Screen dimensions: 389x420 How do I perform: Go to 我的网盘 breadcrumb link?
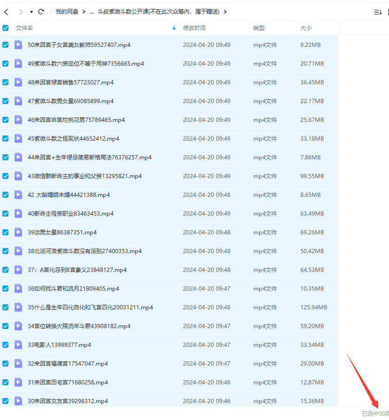[67, 12]
